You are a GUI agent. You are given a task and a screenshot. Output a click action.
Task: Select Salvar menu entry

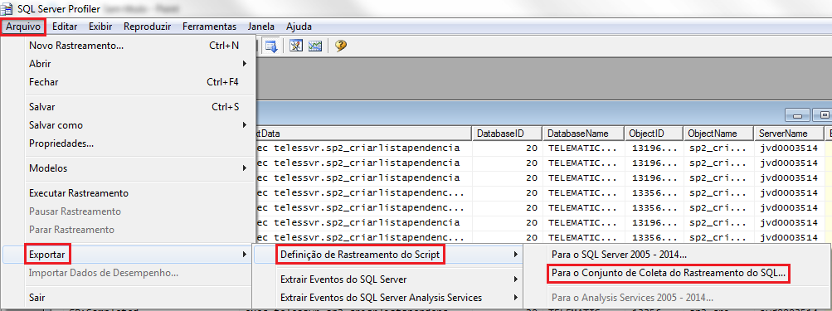point(129,107)
